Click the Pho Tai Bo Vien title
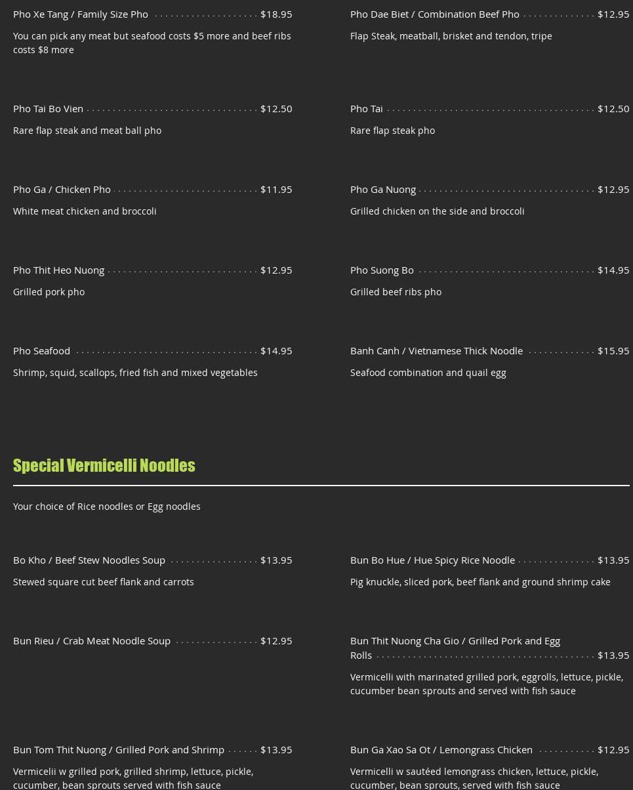This screenshot has width=633, height=790. pyautogui.click(x=48, y=108)
